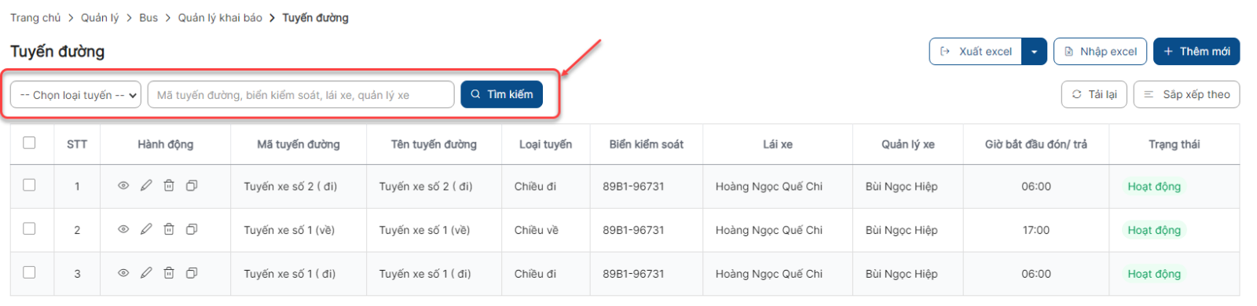Click the Tìm kiếm search button
The height and width of the screenshot is (306, 1257).
click(501, 94)
